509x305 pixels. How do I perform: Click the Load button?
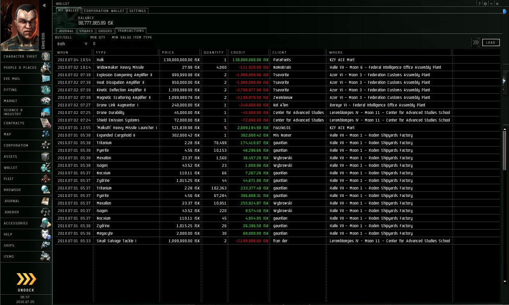[491, 42]
